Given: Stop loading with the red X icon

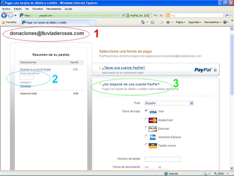Looking at the screenshot, I should pos(161,15).
